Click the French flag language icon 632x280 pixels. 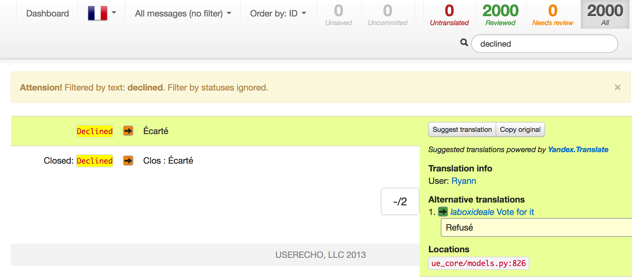coord(97,13)
